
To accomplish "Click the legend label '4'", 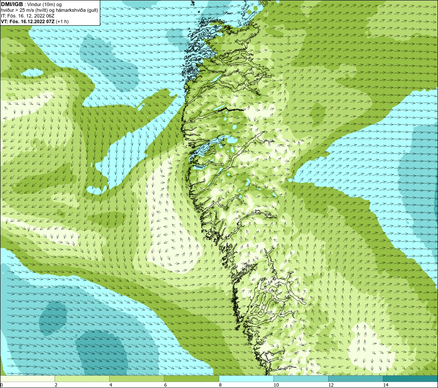I will click(x=111, y=385).
